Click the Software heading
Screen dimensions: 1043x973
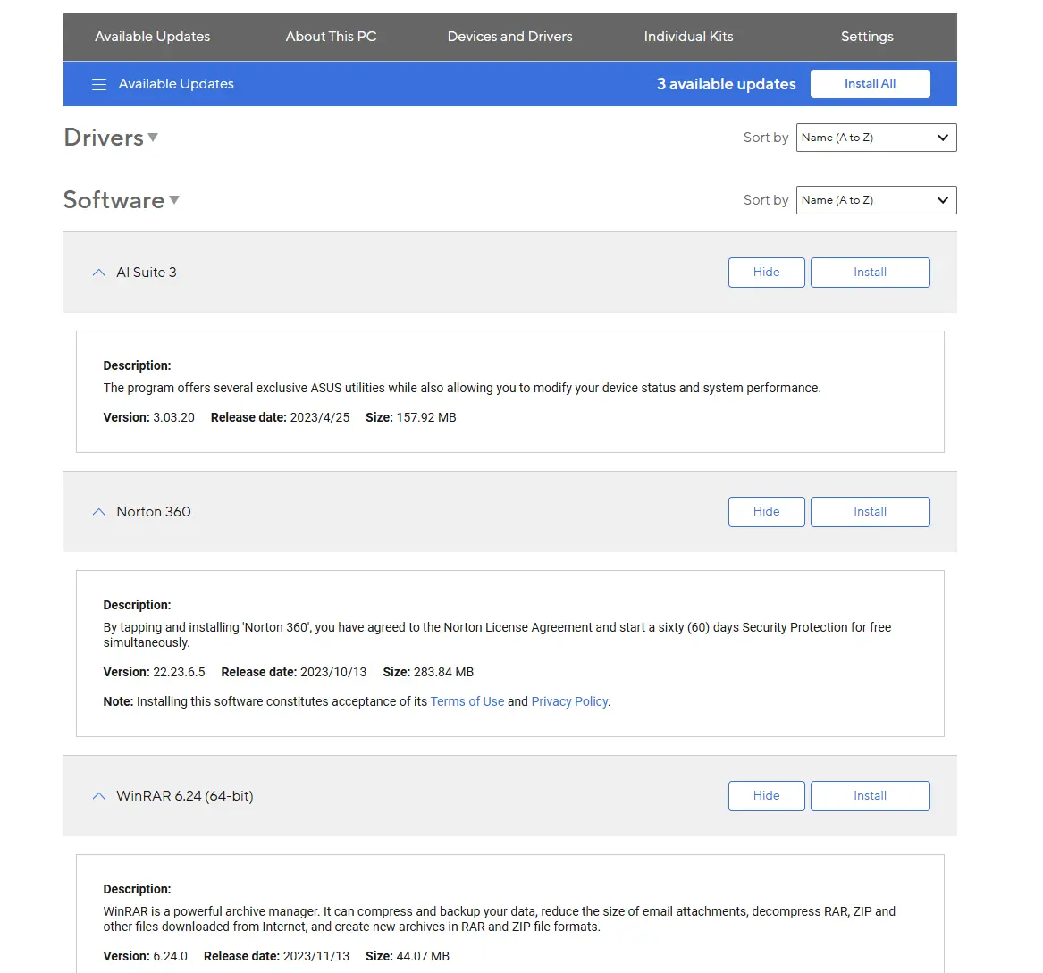pyautogui.click(x=114, y=200)
